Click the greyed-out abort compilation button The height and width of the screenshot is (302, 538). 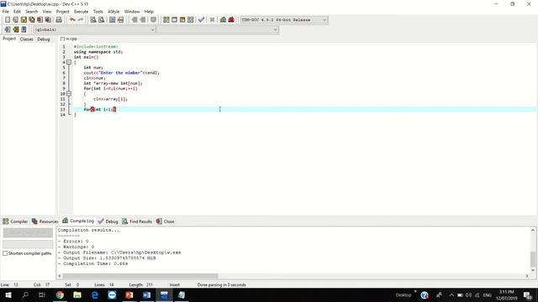point(28,232)
